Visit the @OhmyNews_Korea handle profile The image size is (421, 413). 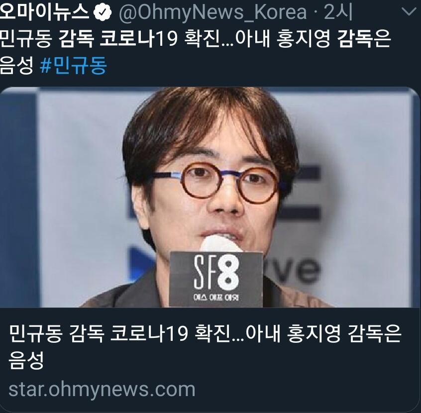212,12
